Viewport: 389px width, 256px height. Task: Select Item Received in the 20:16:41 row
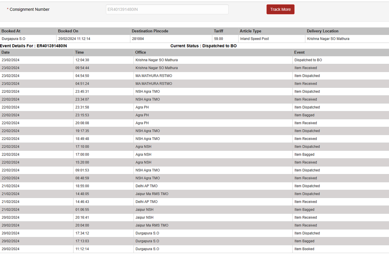[306, 217]
